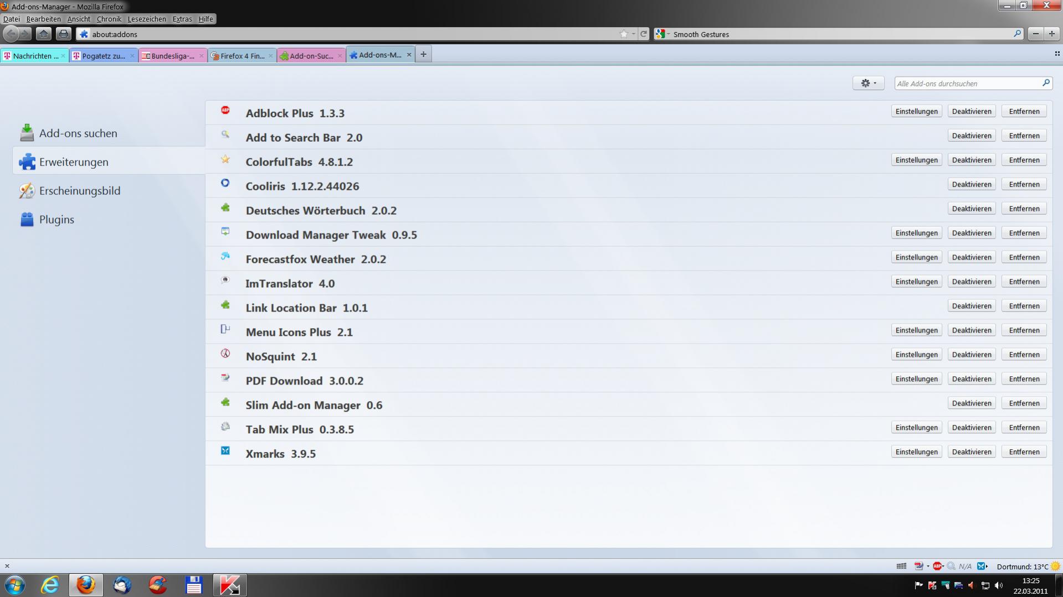1063x597 pixels.
Task: Switch to the Firefox 4 Fin... tab
Action: 242,55
